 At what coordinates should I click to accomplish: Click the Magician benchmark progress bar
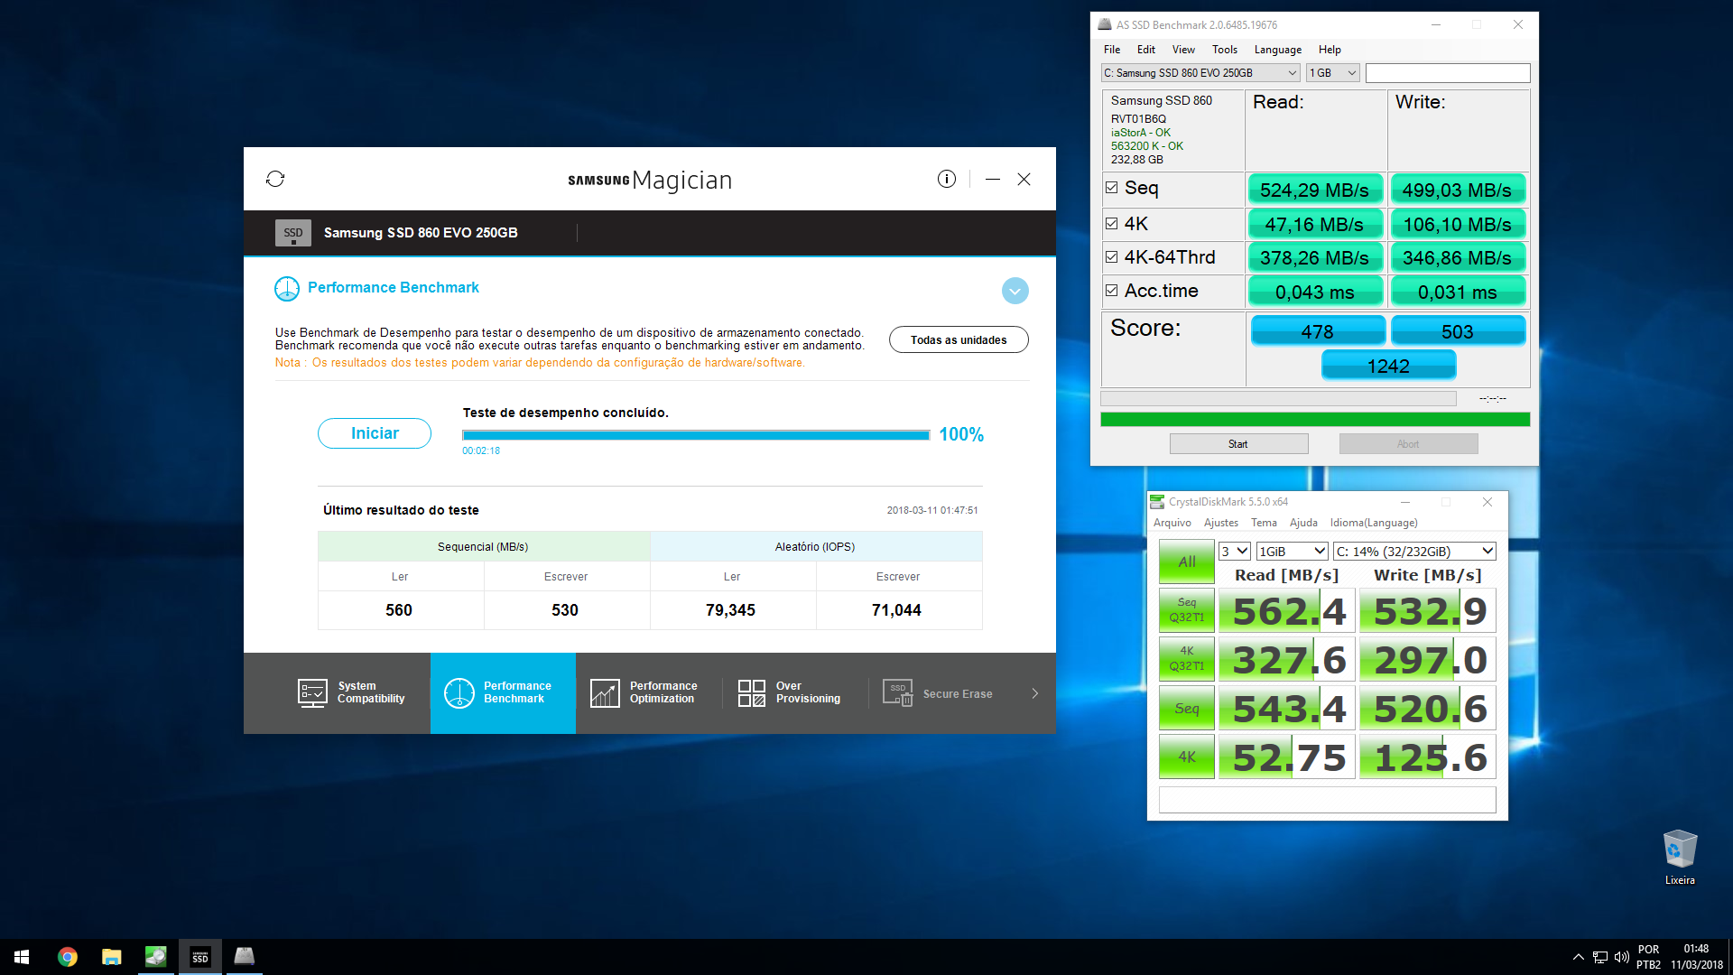pos(696,435)
